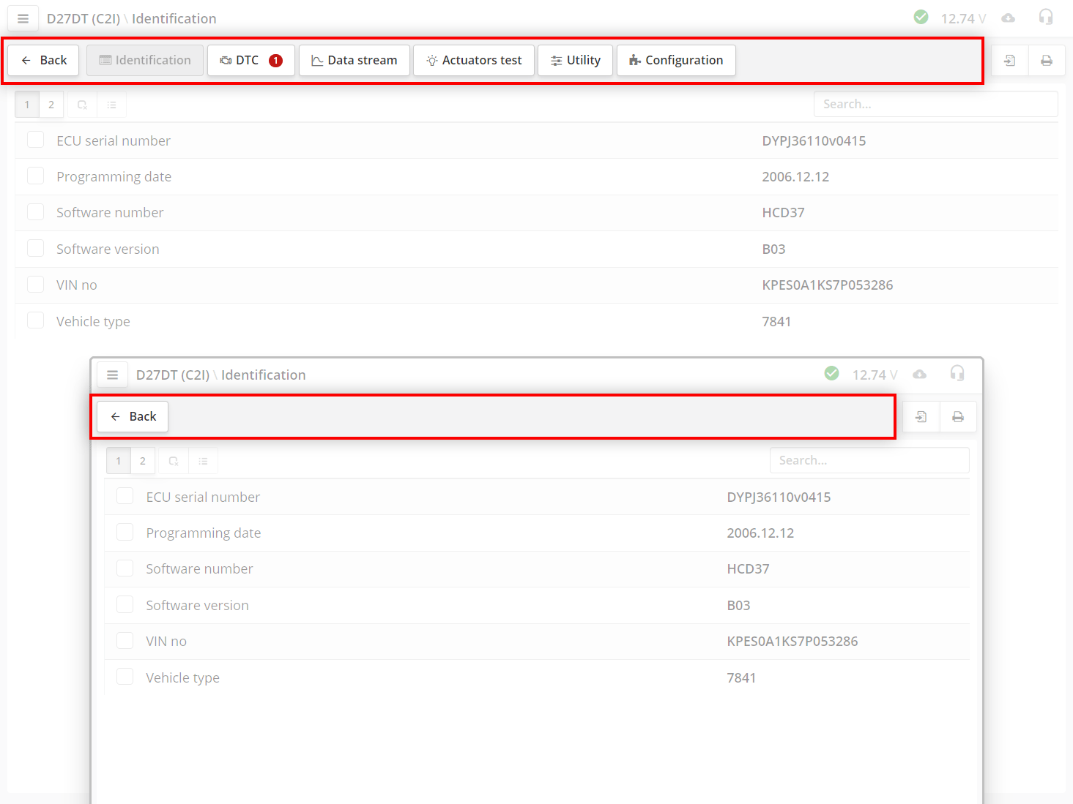Click the Back button in the upper toolbar

44,61
